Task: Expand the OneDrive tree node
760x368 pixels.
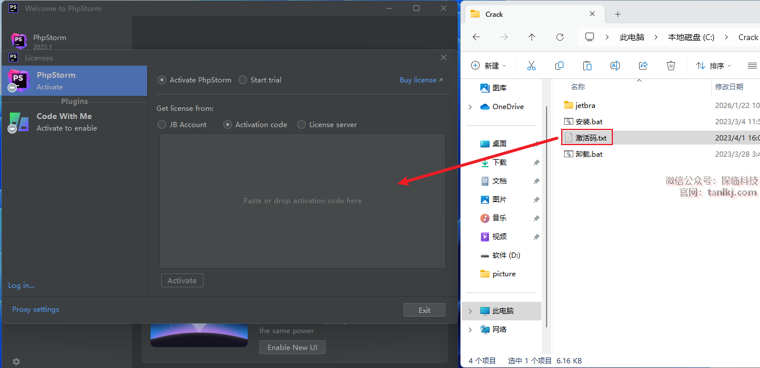Action: coord(470,107)
